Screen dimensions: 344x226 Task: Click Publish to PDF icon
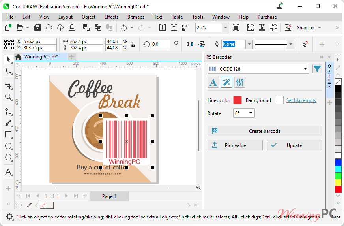(185, 28)
